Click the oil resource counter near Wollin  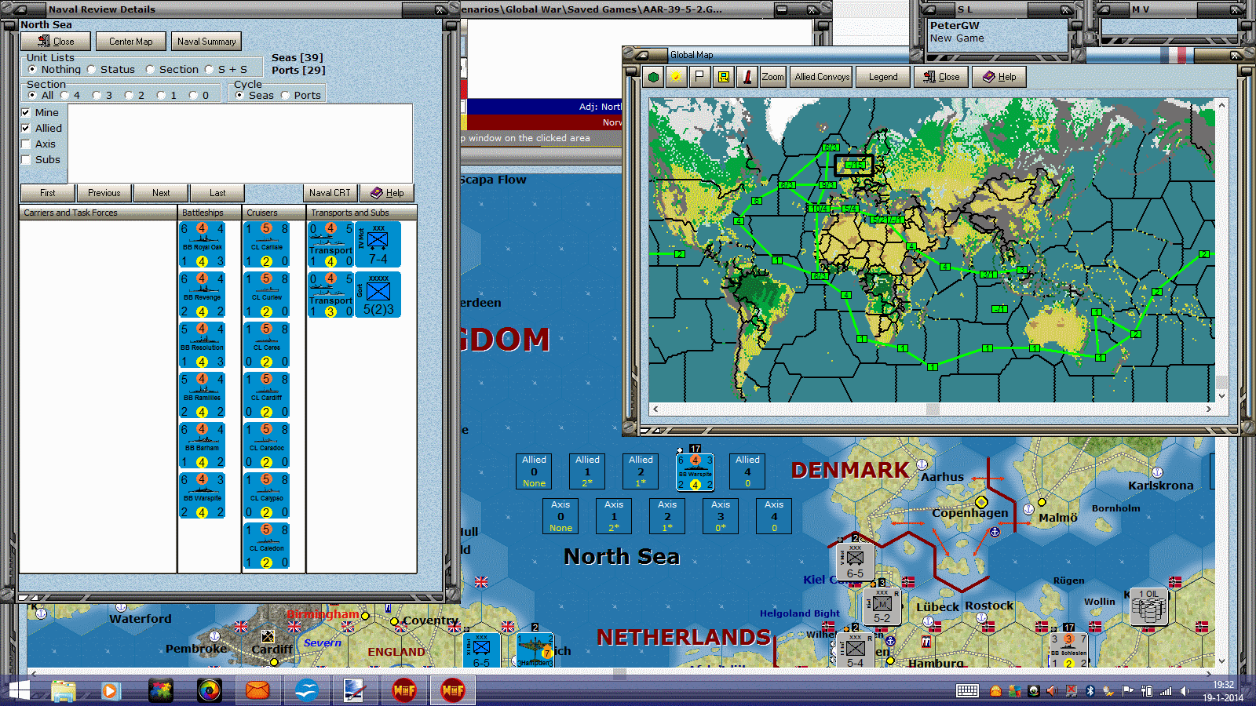pyautogui.click(x=1149, y=606)
